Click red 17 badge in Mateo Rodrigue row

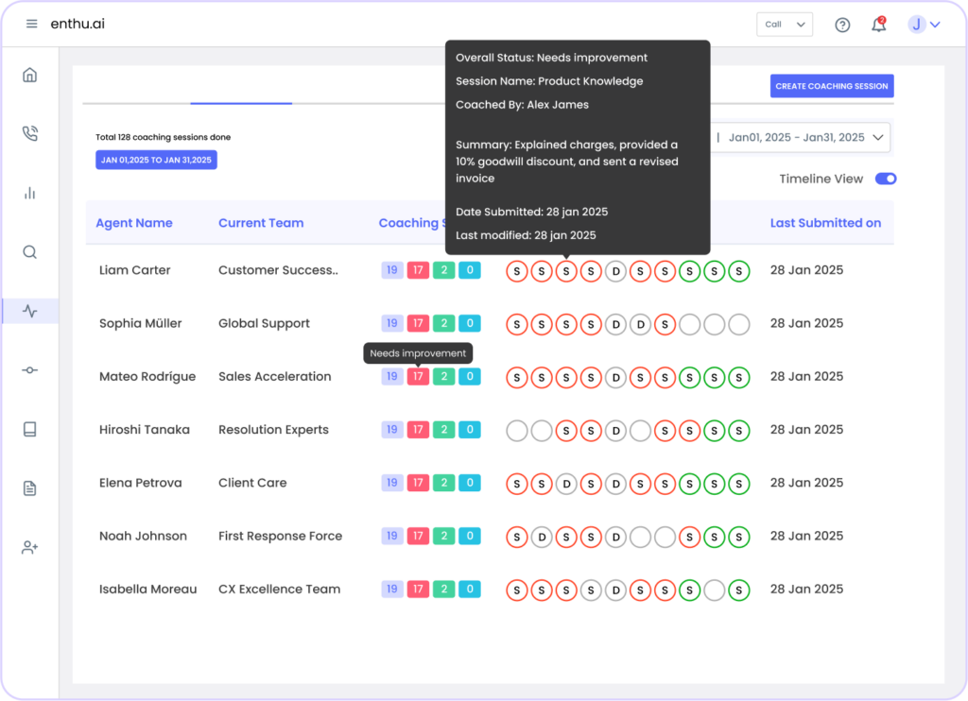tap(418, 376)
